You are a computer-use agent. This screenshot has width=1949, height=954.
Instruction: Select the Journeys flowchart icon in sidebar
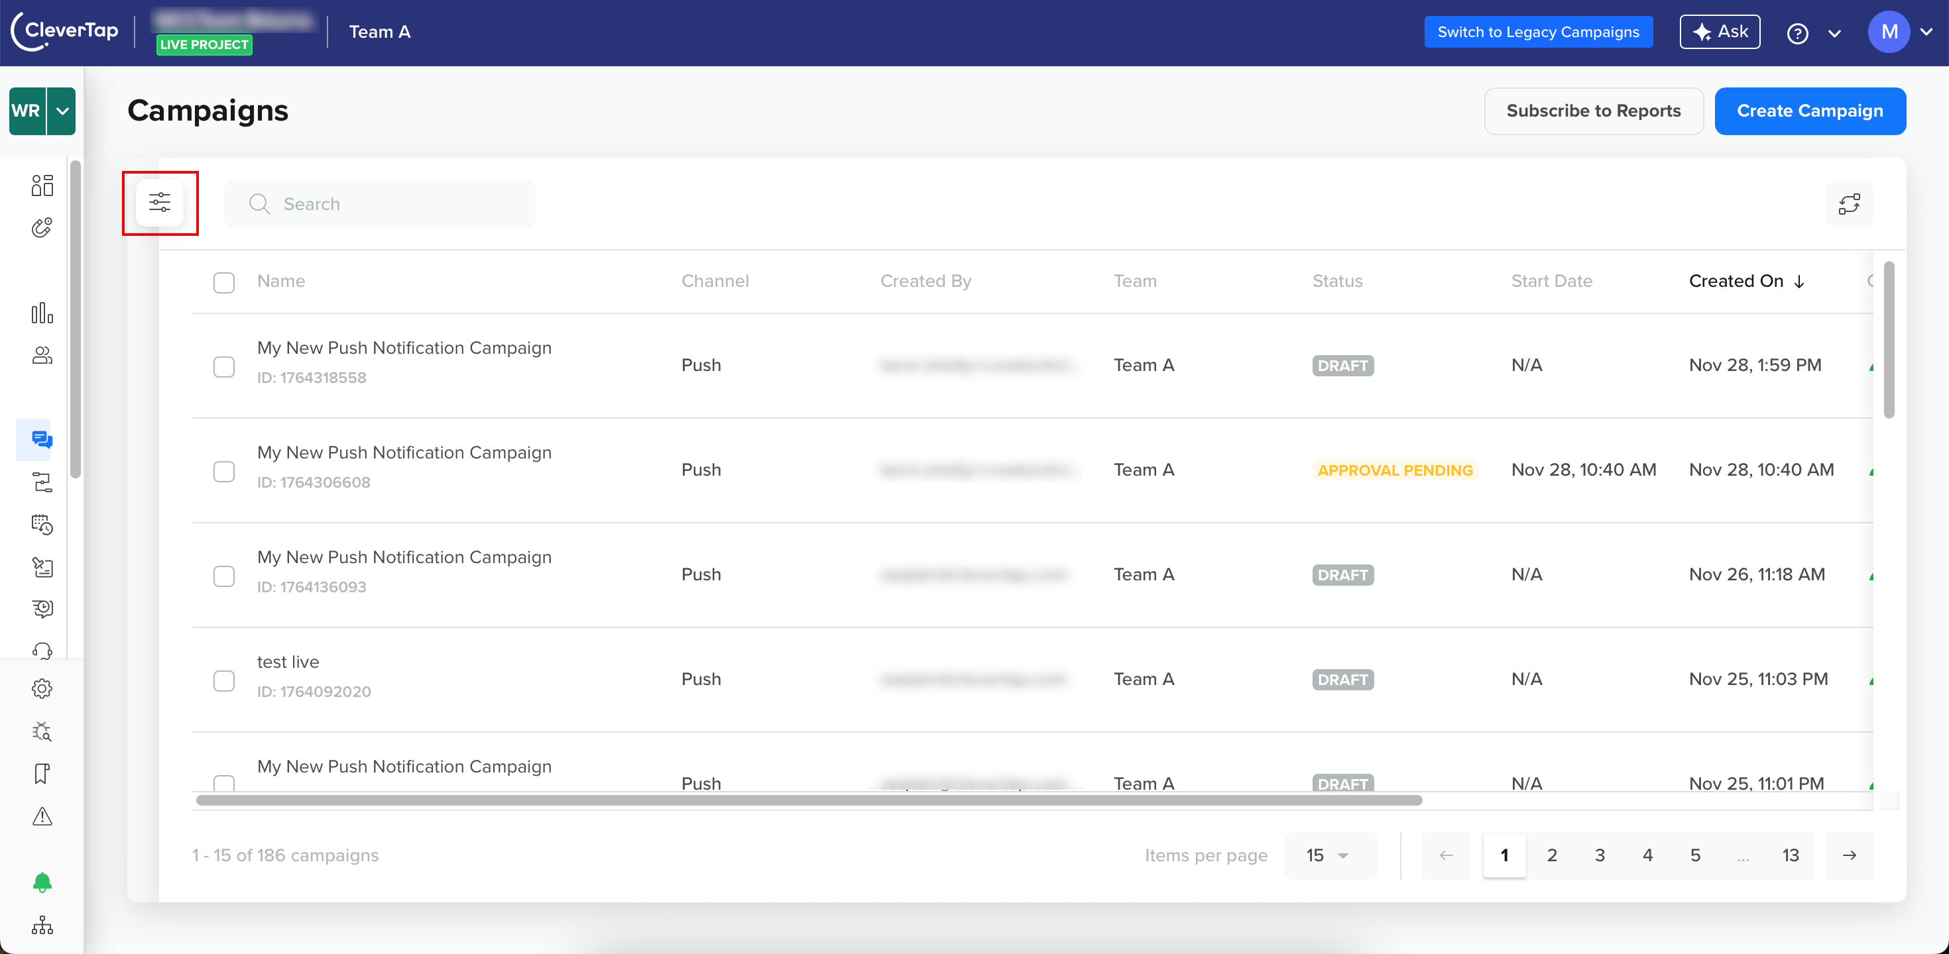coord(42,483)
